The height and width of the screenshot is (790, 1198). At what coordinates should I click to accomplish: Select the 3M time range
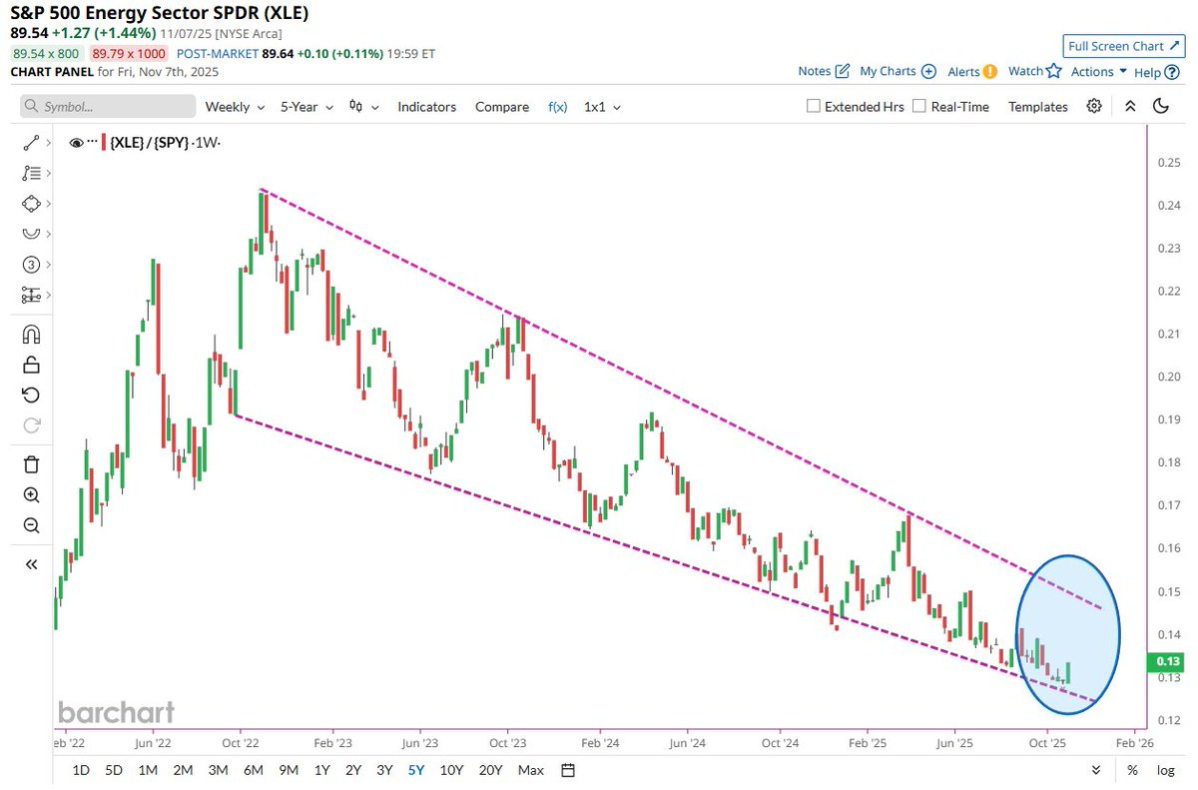217,770
